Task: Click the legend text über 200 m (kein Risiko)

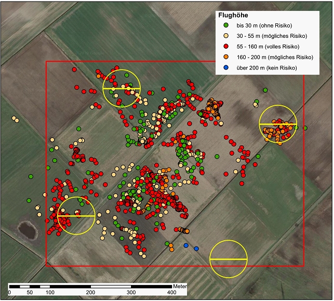Action: tap(266, 68)
